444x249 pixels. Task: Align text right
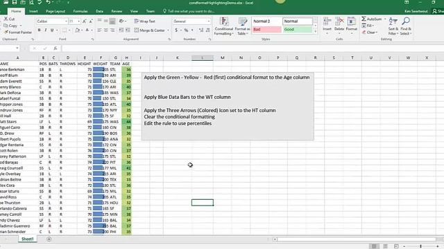(x=112, y=30)
